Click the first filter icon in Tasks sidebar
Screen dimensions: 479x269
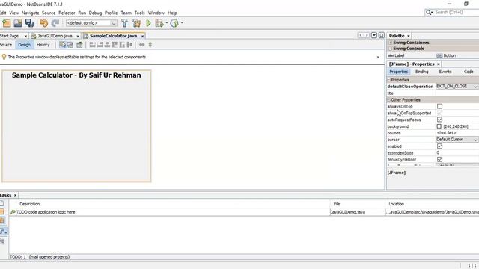[2, 203]
